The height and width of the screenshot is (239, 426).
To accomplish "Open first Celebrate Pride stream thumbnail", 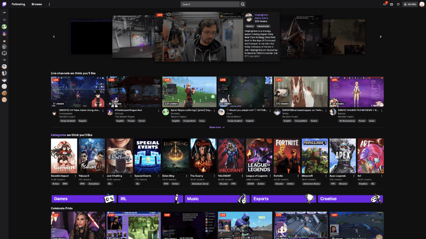I will (78, 225).
